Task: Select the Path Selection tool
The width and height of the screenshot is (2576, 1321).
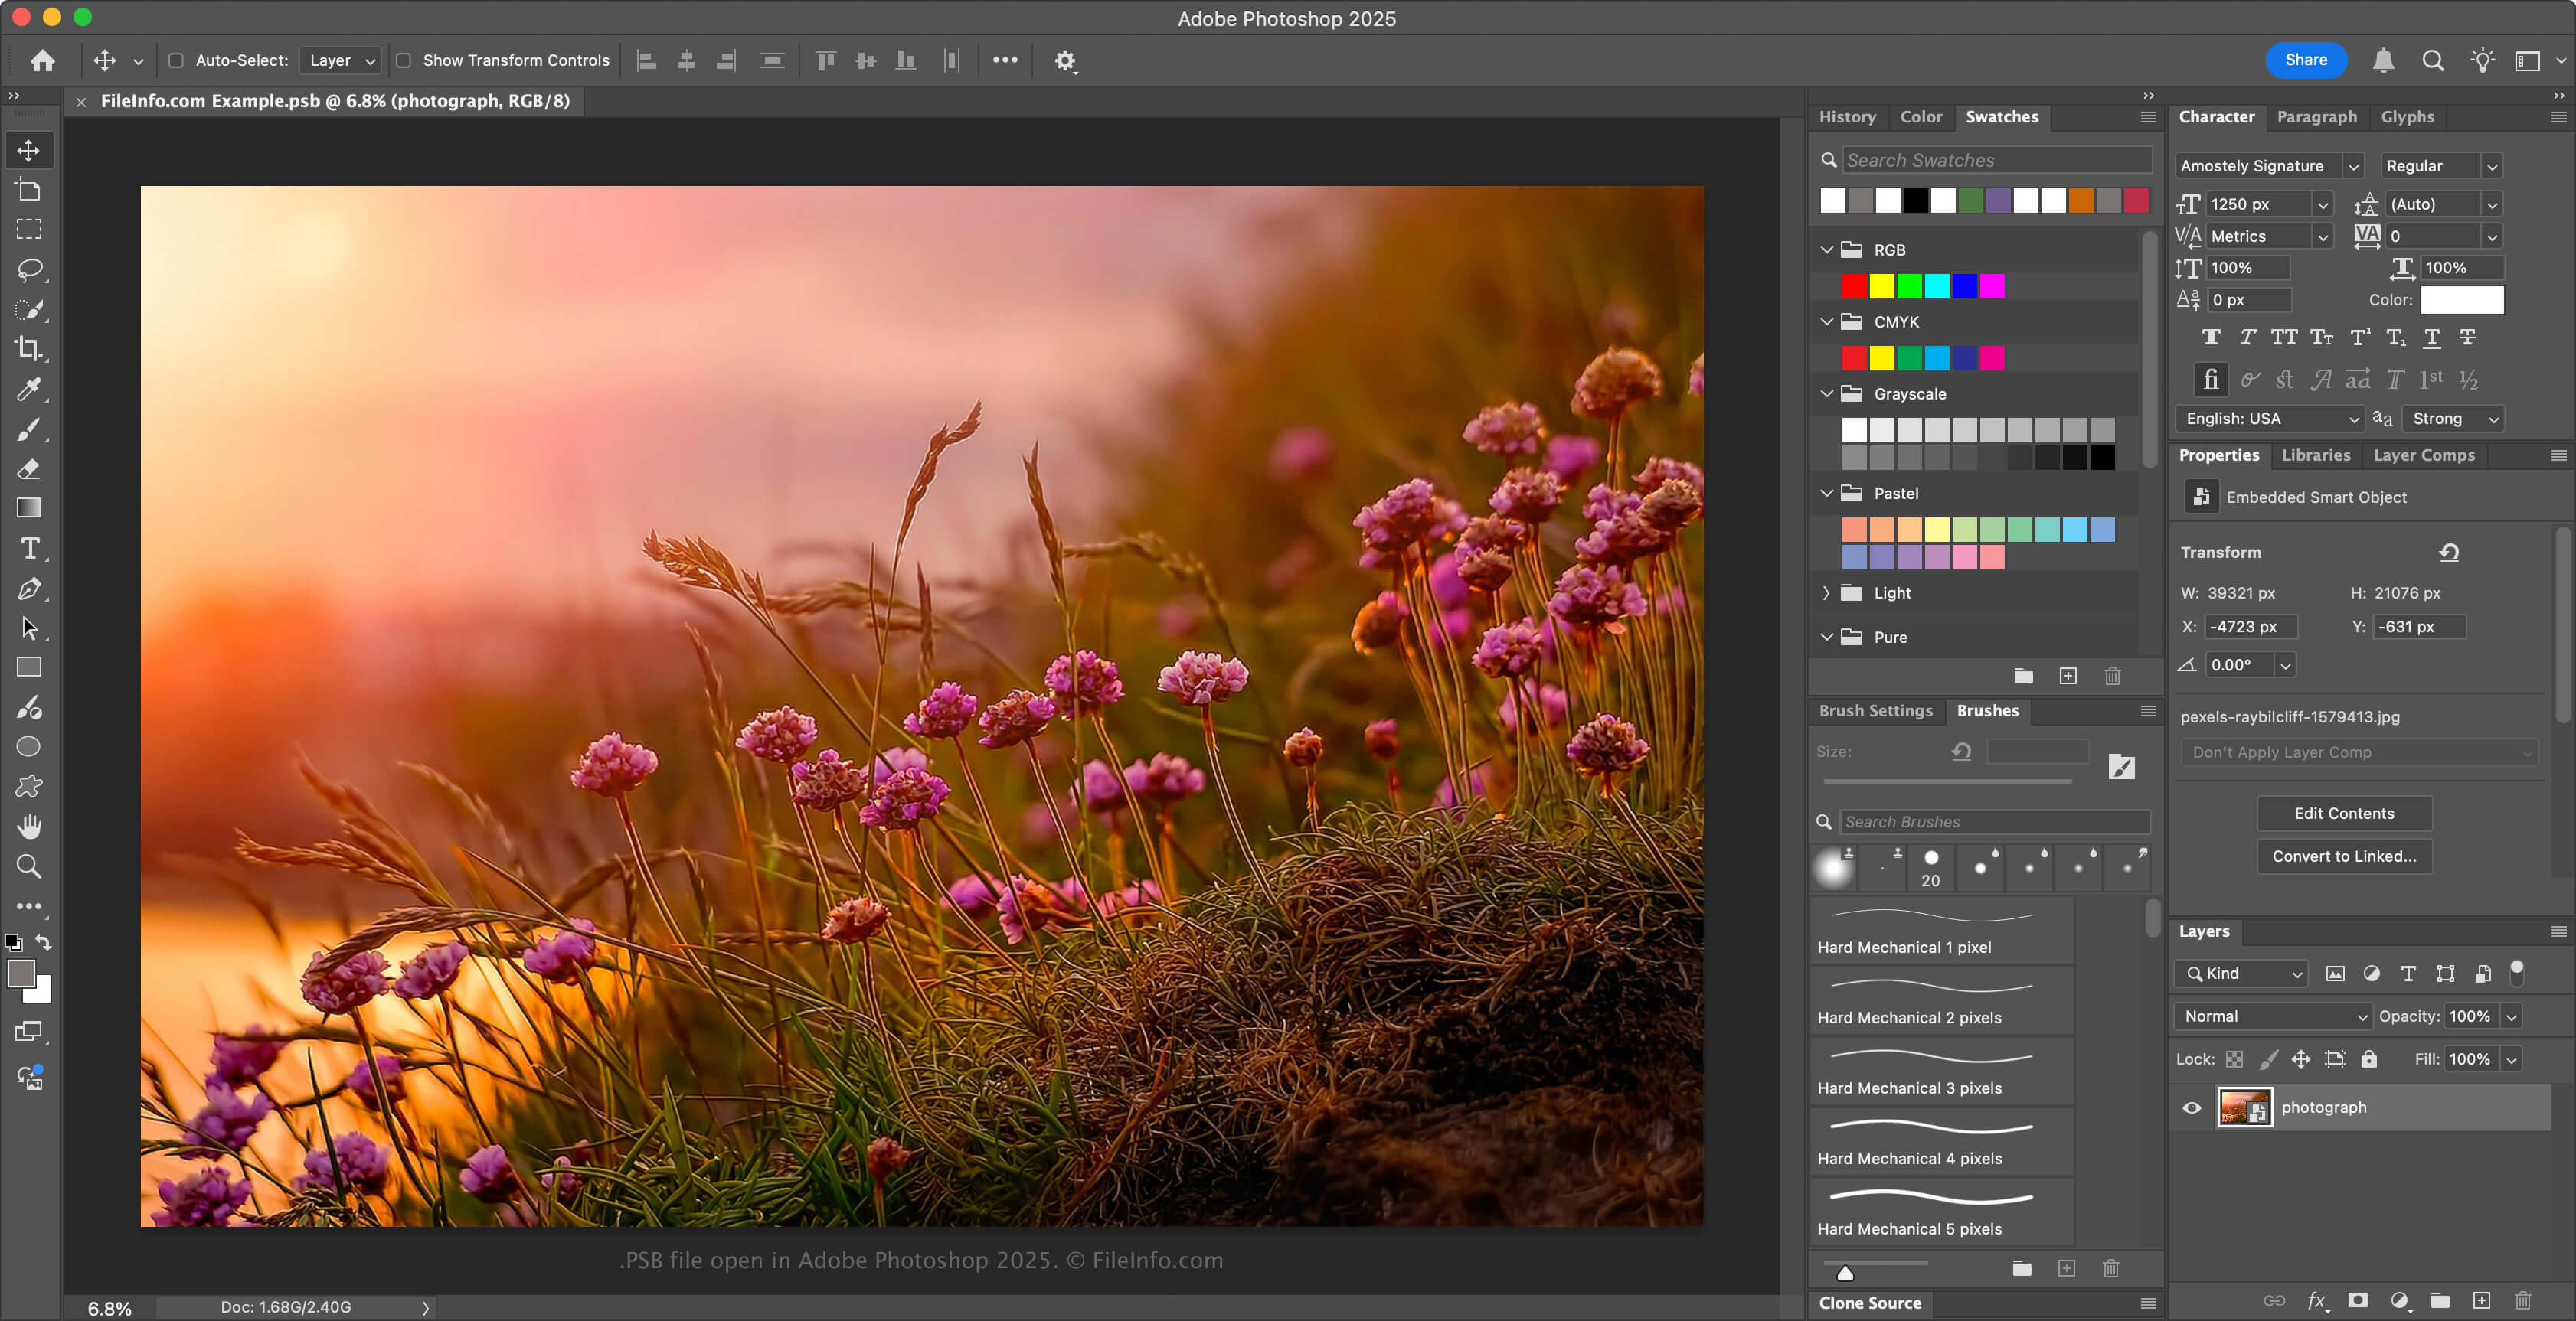Action: [29, 628]
